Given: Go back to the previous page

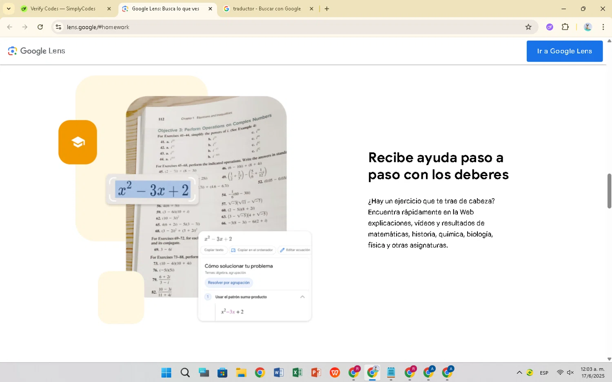Looking at the screenshot, I should (10, 27).
